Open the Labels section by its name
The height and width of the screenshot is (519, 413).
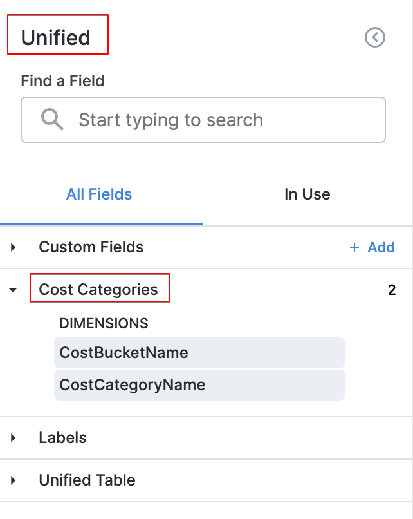(62, 438)
